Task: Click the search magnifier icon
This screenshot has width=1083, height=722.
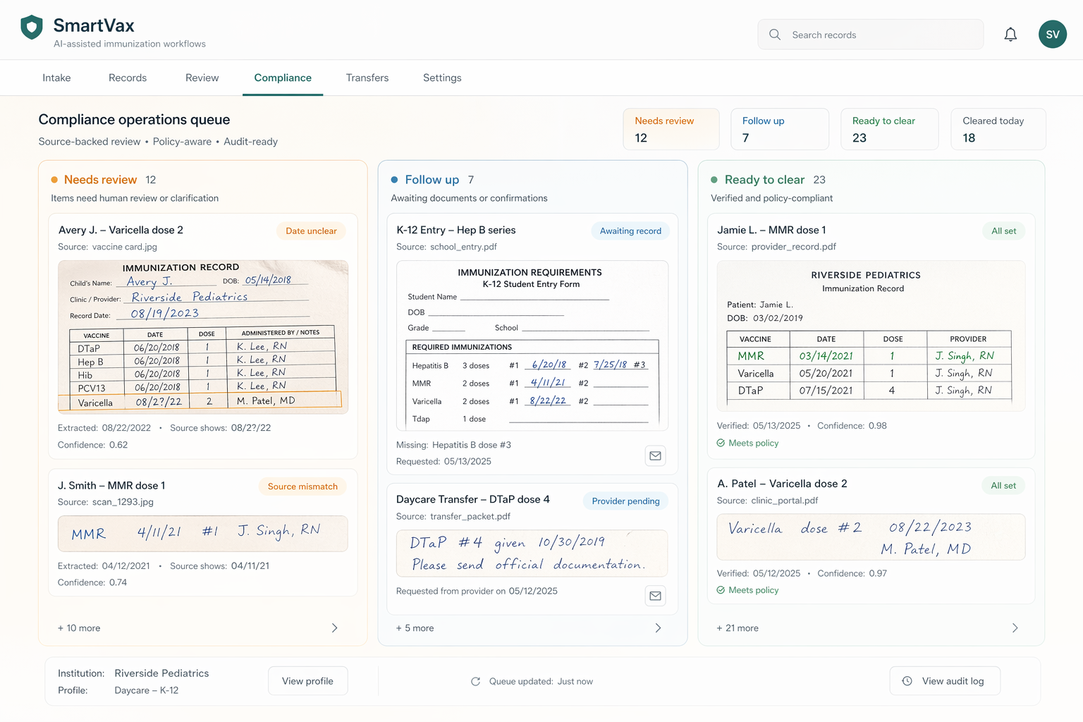Action: 775,35
